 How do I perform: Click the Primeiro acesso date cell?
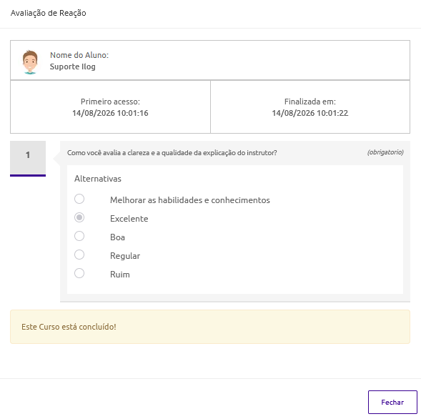coord(110,107)
